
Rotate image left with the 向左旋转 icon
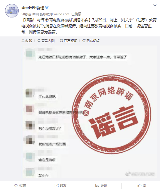pos(61,41)
